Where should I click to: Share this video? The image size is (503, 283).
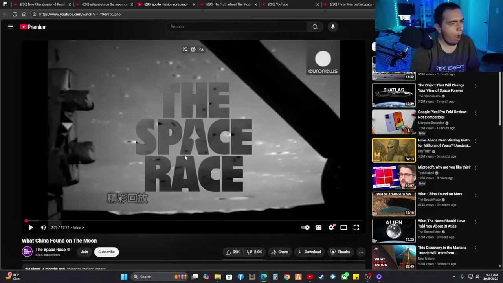280,252
